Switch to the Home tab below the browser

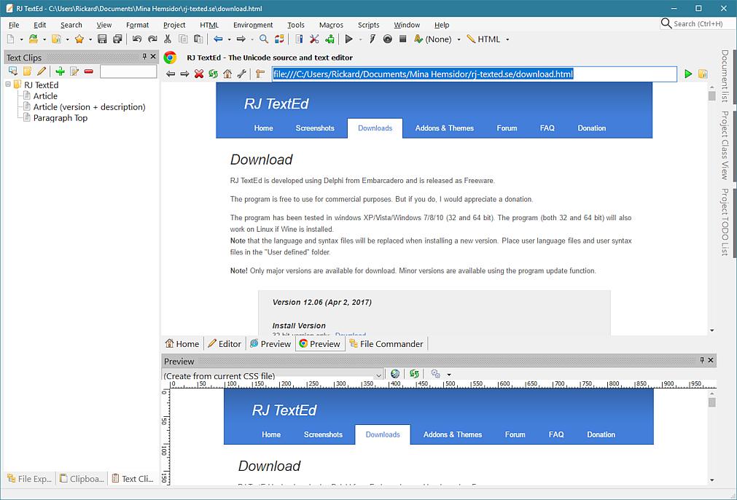[182, 343]
